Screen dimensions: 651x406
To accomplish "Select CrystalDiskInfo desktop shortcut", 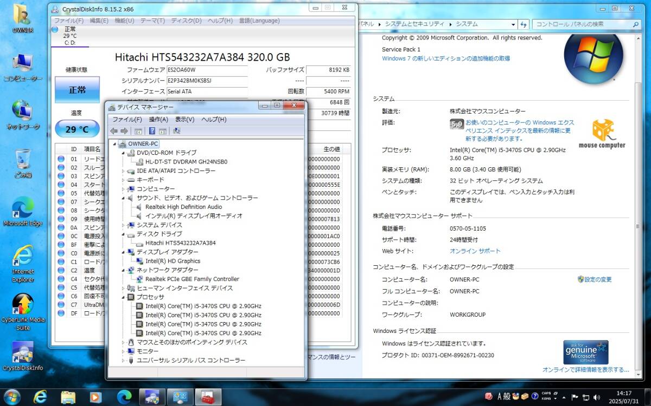I will pos(23,356).
